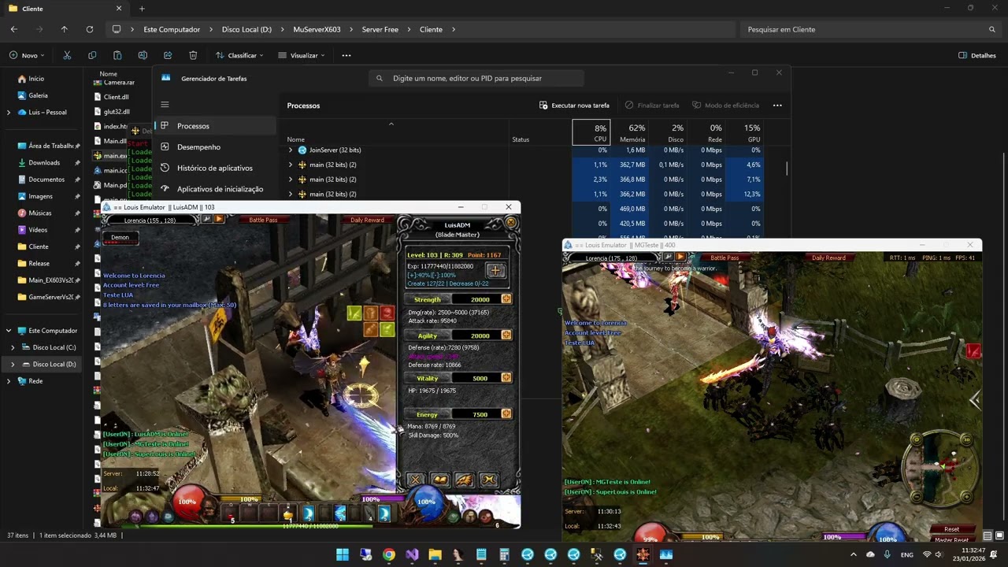Expand the Rede tree node
The width and height of the screenshot is (1008, 567).
9,381
